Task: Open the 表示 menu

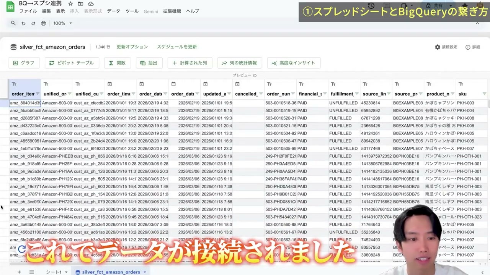Action: [60, 11]
